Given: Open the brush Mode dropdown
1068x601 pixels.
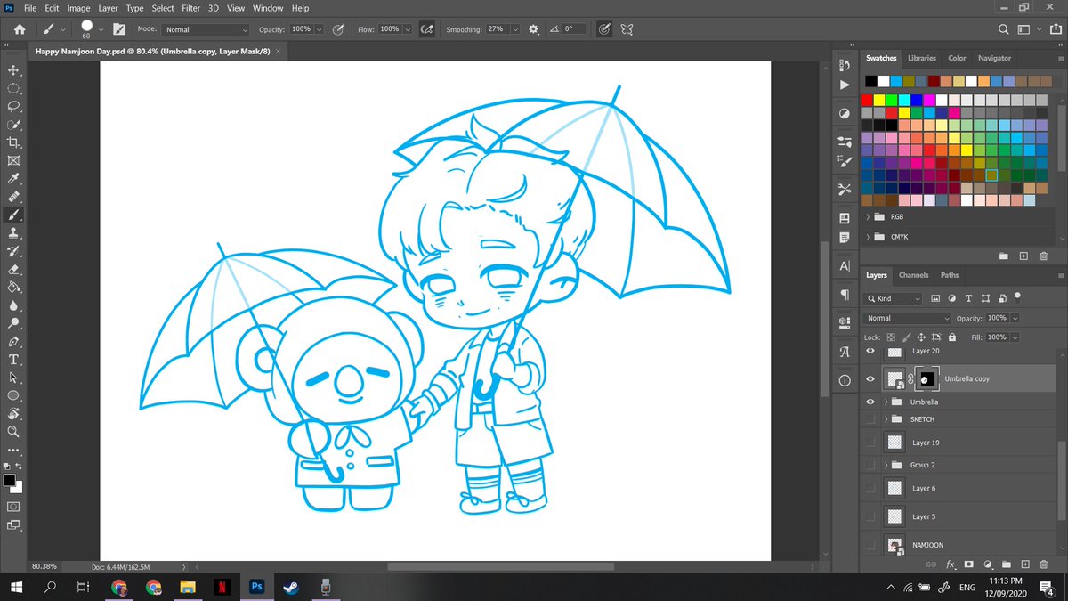Looking at the screenshot, I should [x=206, y=29].
